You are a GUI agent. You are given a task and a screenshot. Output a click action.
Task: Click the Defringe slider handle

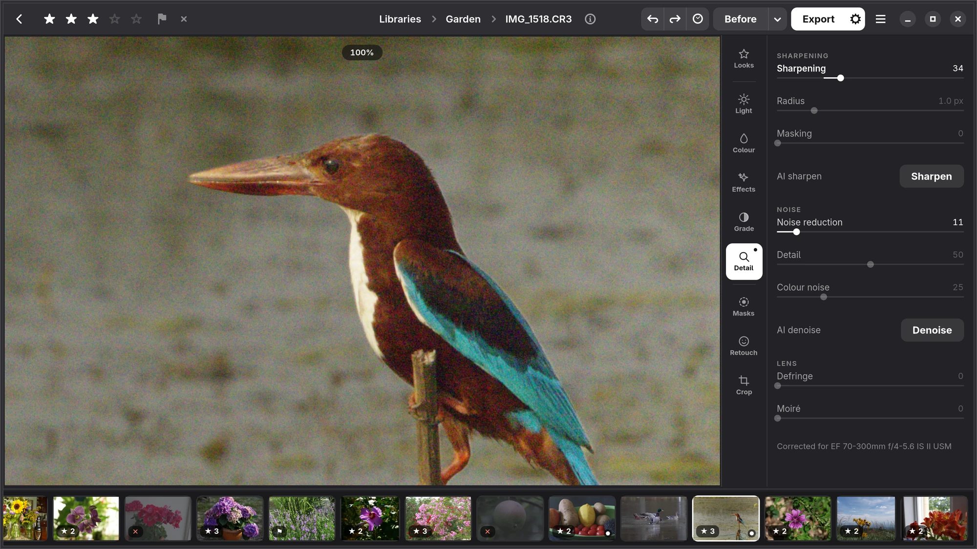pos(778,386)
